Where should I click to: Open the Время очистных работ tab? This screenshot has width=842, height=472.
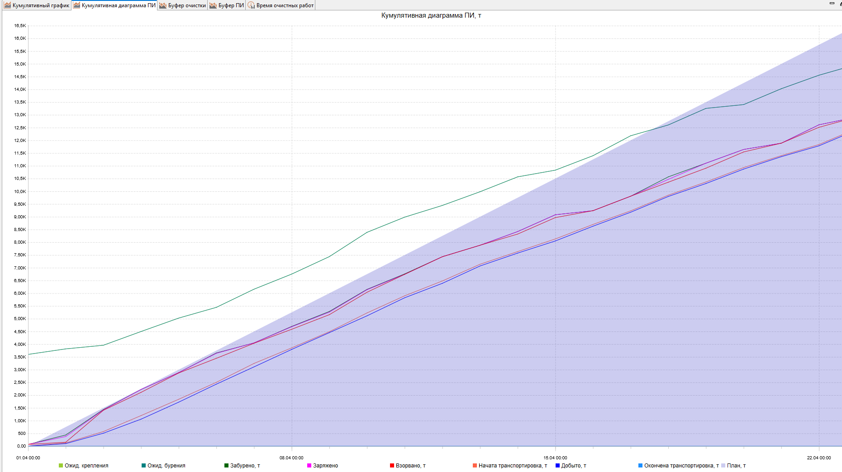[x=280, y=5]
